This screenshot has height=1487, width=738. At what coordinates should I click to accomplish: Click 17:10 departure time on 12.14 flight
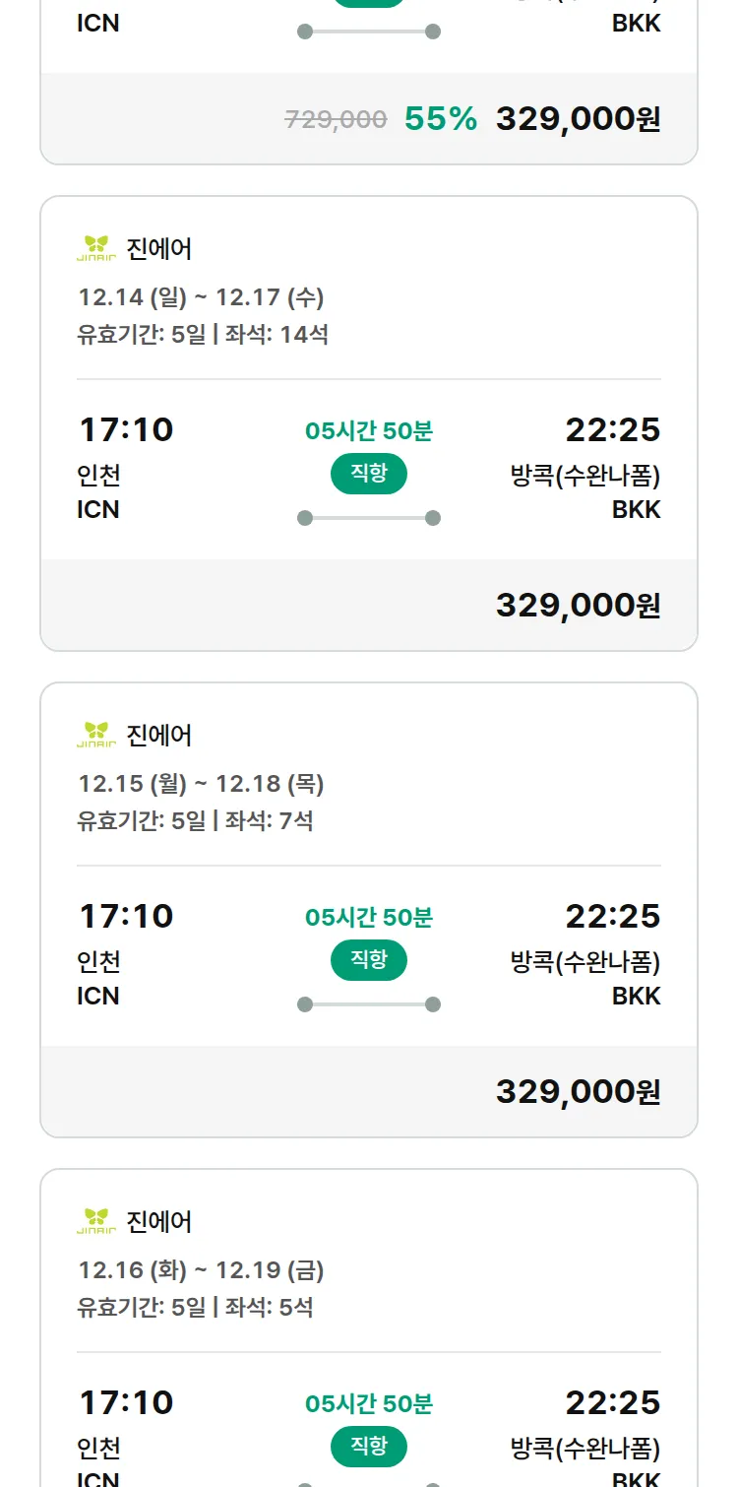126,430
